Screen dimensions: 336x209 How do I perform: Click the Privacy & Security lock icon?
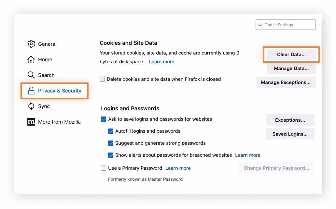coord(31,91)
